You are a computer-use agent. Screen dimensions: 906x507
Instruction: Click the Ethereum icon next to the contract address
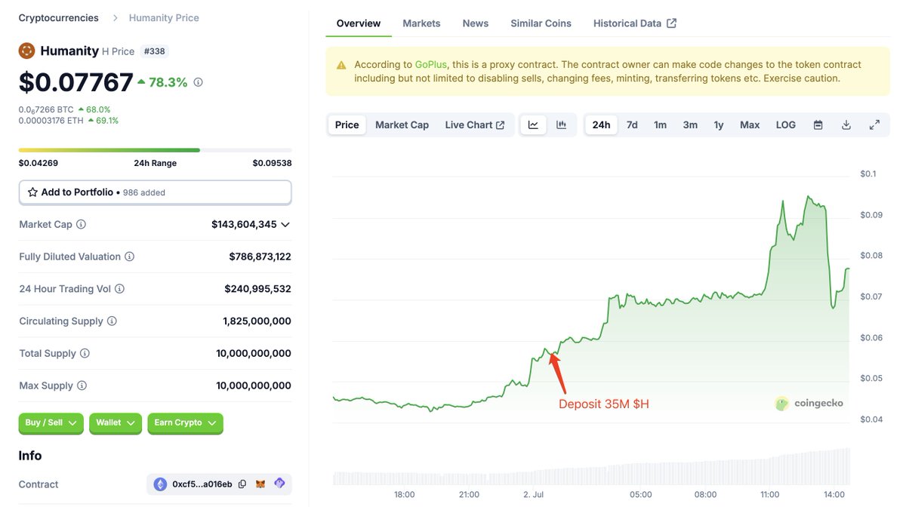click(160, 484)
